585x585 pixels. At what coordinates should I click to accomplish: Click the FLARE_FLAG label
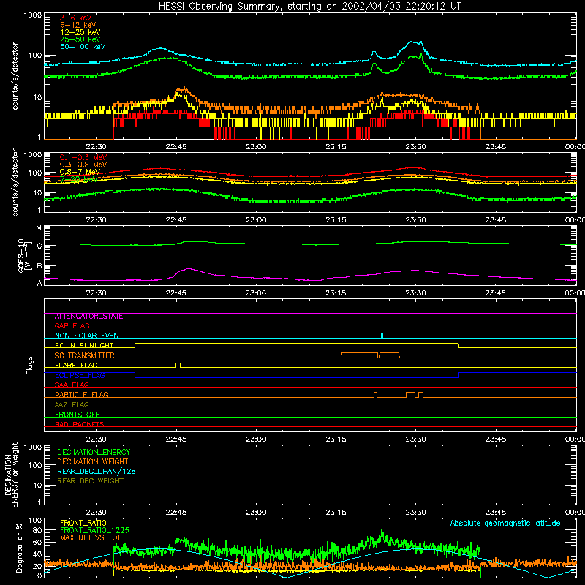tap(76, 365)
